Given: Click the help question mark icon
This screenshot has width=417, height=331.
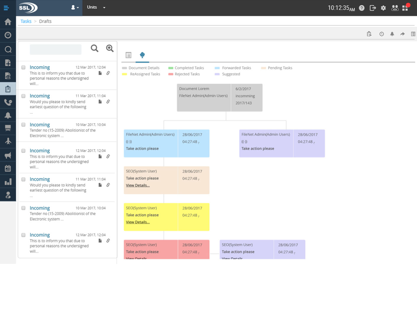Looking at the screenshot, I should [x=362, y=8].
